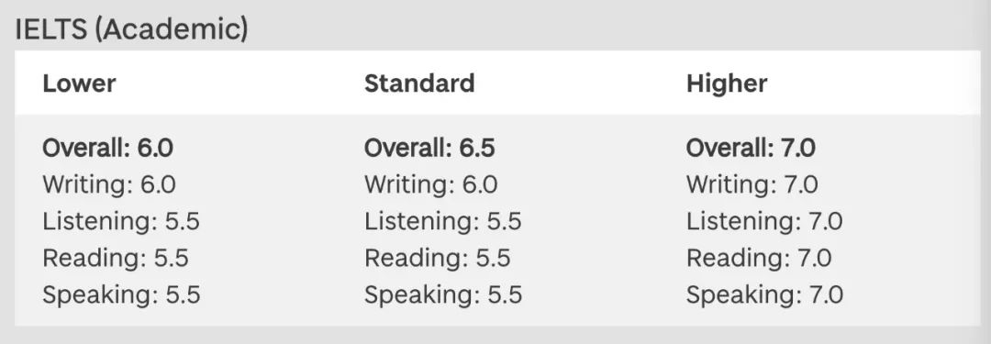Click Speaking: 5.5 under Standard
This screenshot has height=344, width=991.
[443, 294]
